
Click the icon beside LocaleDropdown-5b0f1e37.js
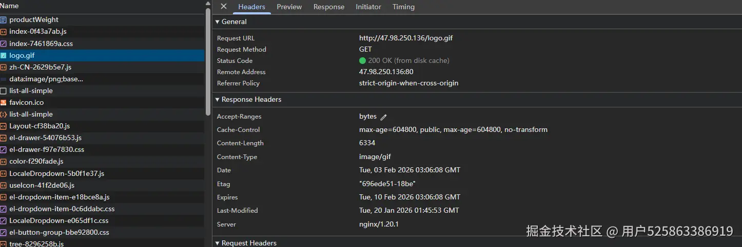[x=4, y=173]
